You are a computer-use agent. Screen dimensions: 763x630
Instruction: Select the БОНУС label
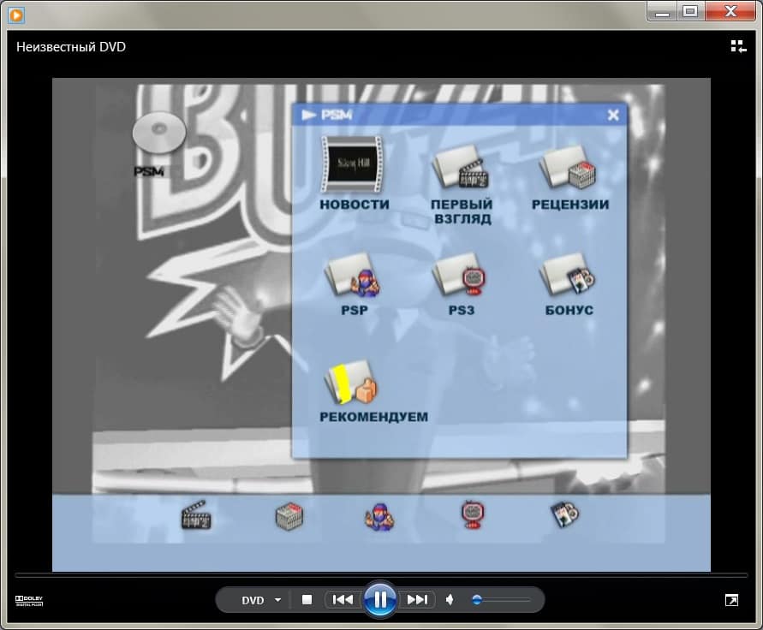(569, 310)
